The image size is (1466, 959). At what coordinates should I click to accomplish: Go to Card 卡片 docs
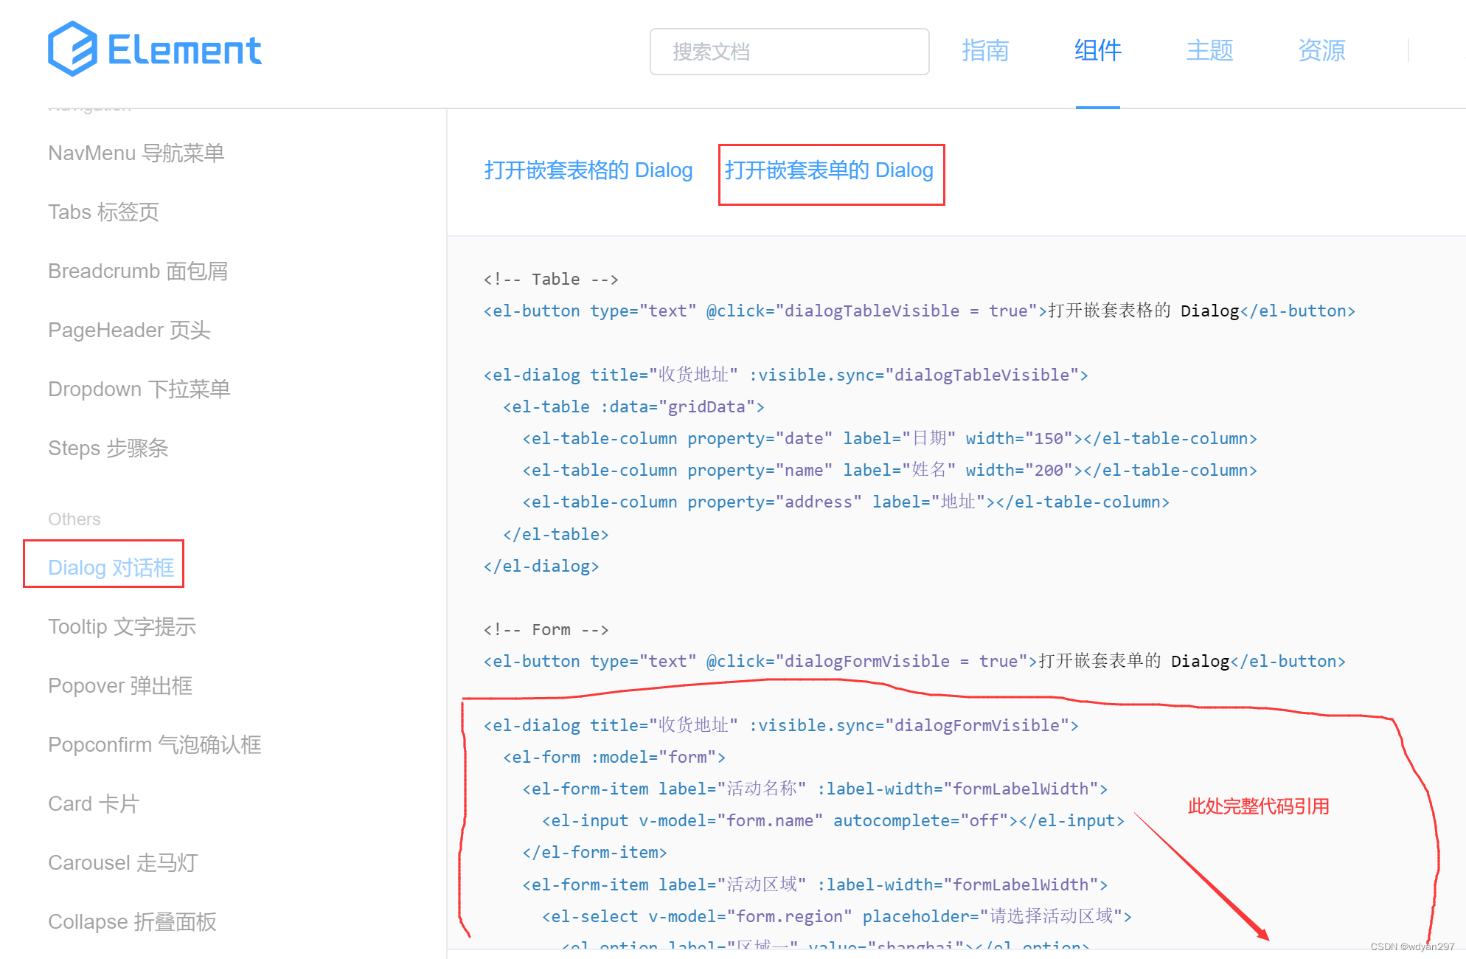(x=94, y=803)
